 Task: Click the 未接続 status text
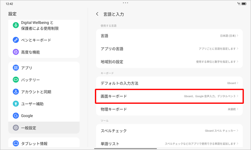coord(232,109)
